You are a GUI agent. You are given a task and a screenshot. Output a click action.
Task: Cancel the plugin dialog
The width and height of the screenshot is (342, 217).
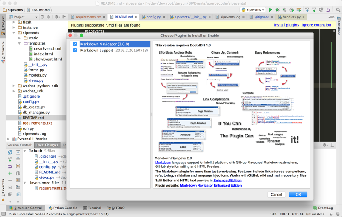point(276,194)
